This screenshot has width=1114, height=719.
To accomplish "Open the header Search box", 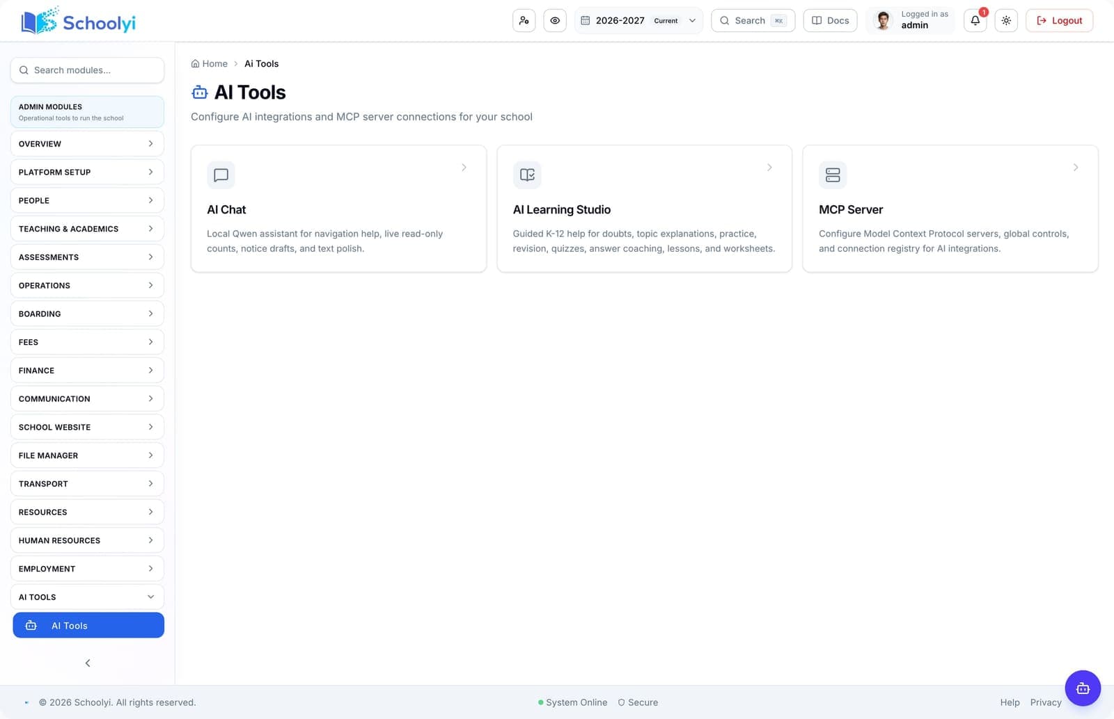I will pos(753,21).
